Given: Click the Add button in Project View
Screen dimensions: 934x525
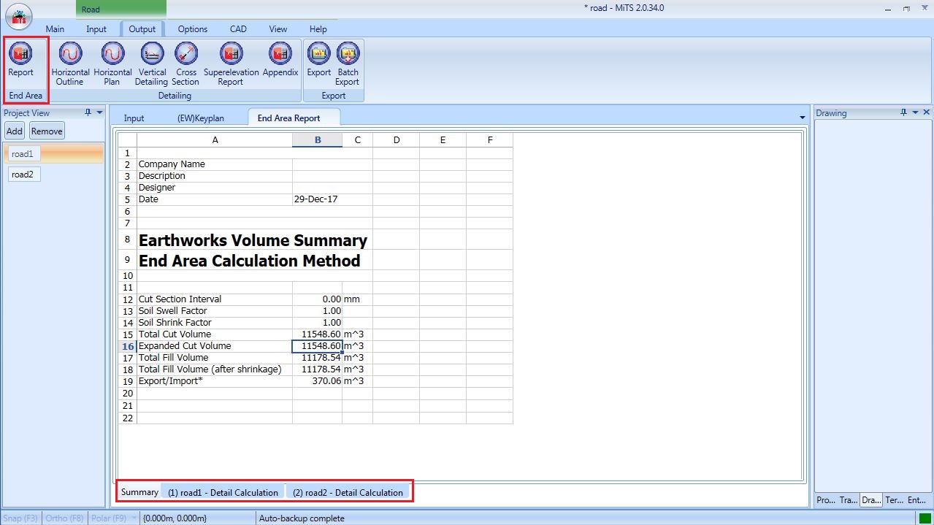Looking at the screenshot, I should [x=15, y=131].
